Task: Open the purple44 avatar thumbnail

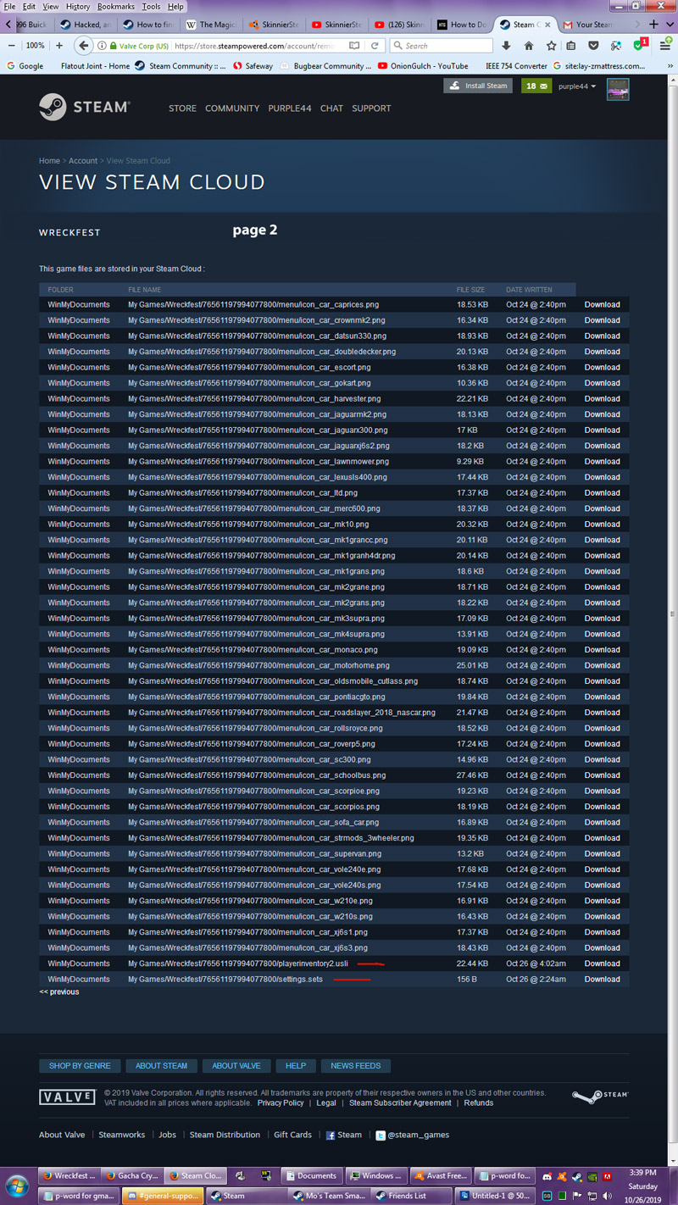Action: pyautogui.click(x=618, y=89)
